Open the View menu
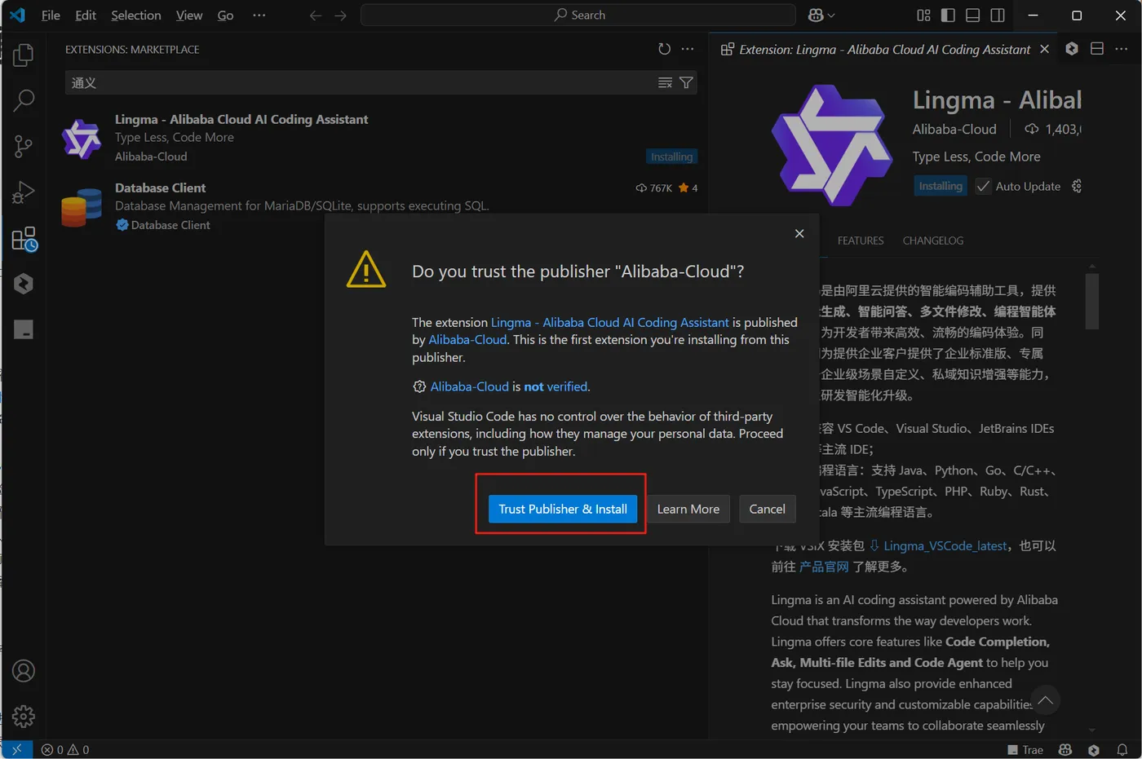Image resolution: width=1142 pixels, height=759 pixels. tap(189, 15)
